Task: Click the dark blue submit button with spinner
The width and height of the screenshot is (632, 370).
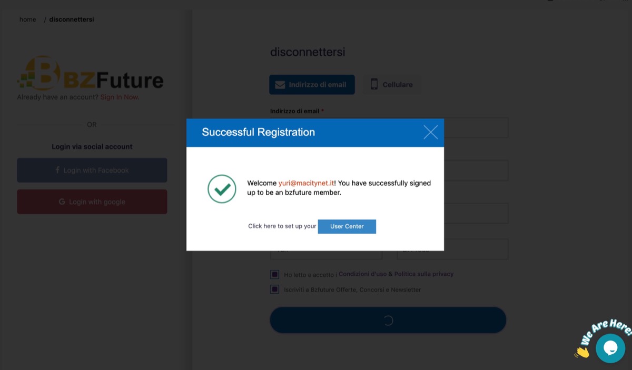Action: tap(388, 320)
